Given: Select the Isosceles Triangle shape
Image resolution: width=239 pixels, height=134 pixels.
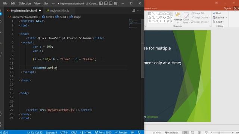Looking at the screenshot, I should 150,17.
